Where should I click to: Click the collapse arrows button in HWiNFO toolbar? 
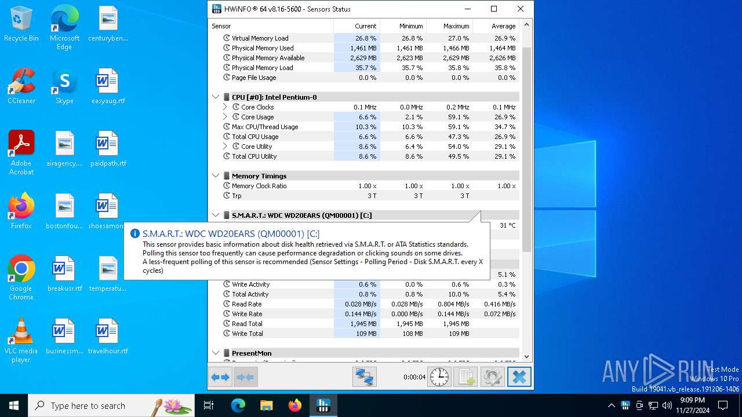pyautogui.click(x=245, y=377)
